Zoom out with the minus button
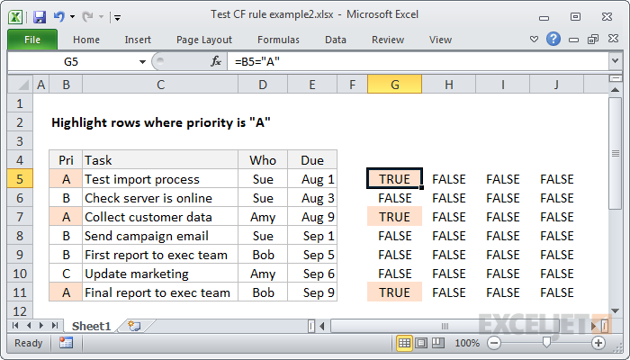Screen dimensions: 630x360 494,343
